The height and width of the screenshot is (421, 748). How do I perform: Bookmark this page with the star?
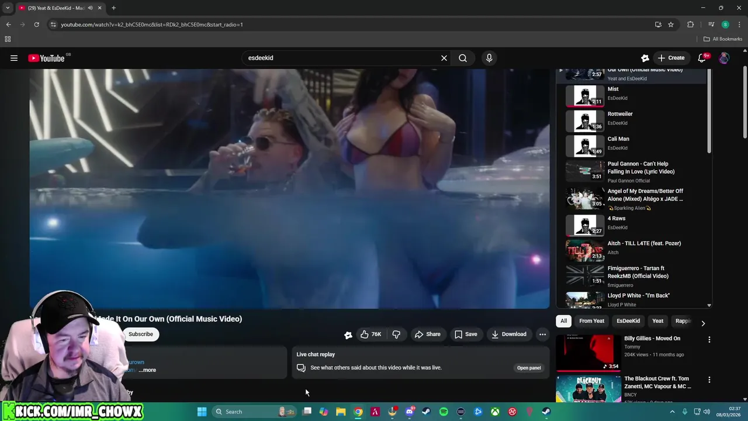(x=671, y=25)
